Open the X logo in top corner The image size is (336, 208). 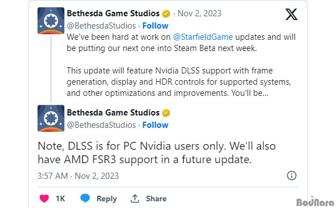tap(291, 15)
